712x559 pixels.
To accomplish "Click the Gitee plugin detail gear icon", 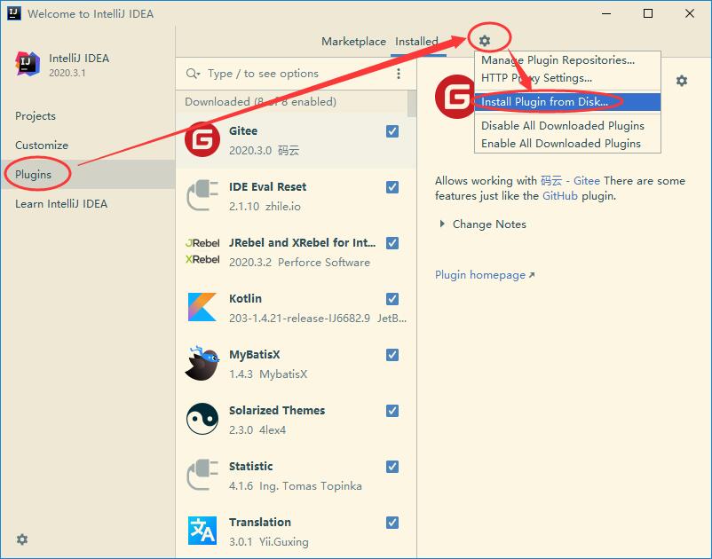I will coord(682,81).
